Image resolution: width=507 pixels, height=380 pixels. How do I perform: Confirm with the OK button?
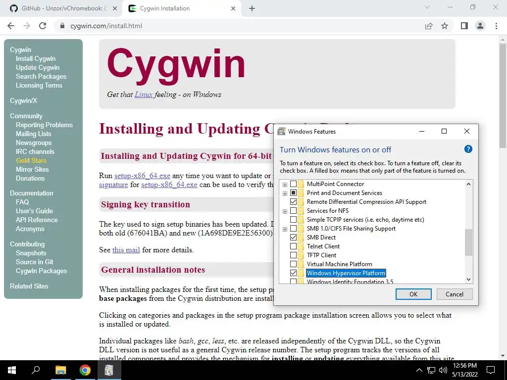[413, 294]
